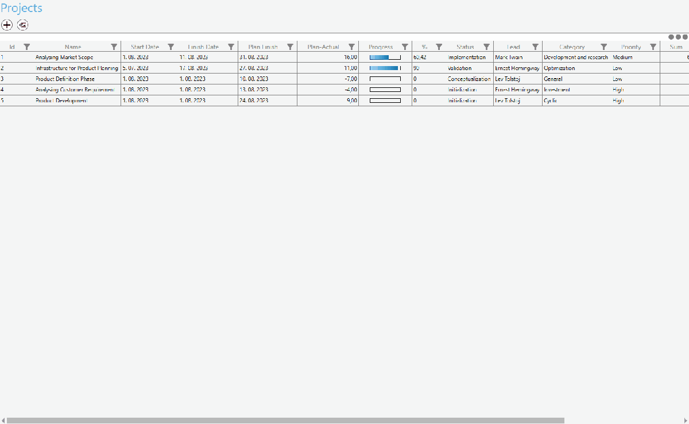Click the horizontal scrollbar thumb at the bottom
The width and height of the screenshot is (689, 424).
tap(285, 421)
